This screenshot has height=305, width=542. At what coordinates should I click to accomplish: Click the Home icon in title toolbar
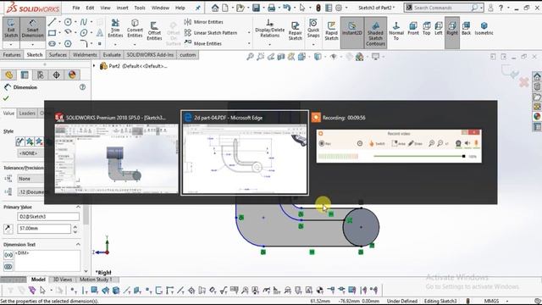point(215,8)
